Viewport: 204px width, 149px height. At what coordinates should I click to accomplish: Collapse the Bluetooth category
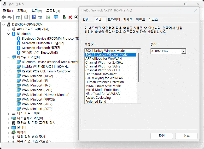coord(9,34)
